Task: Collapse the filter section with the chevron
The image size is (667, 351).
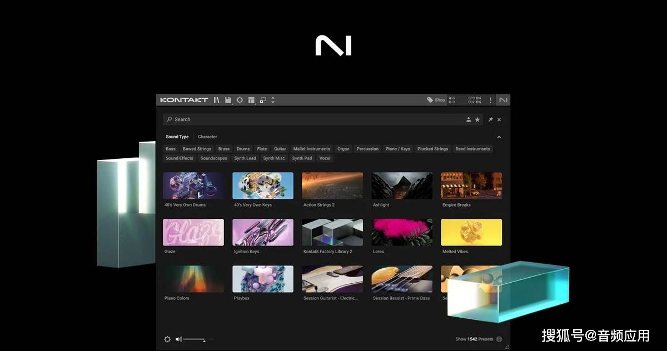Action: click(x=499, y=137)
